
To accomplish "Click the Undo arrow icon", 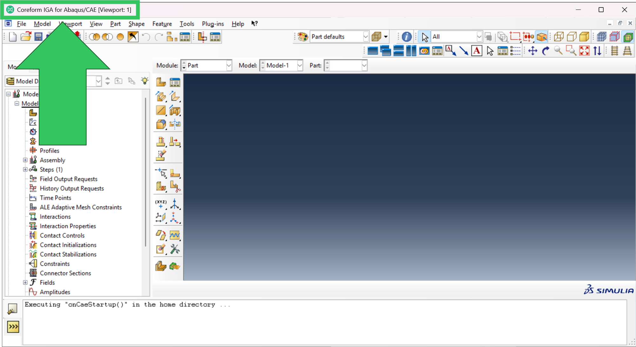I will click(146, 37).
